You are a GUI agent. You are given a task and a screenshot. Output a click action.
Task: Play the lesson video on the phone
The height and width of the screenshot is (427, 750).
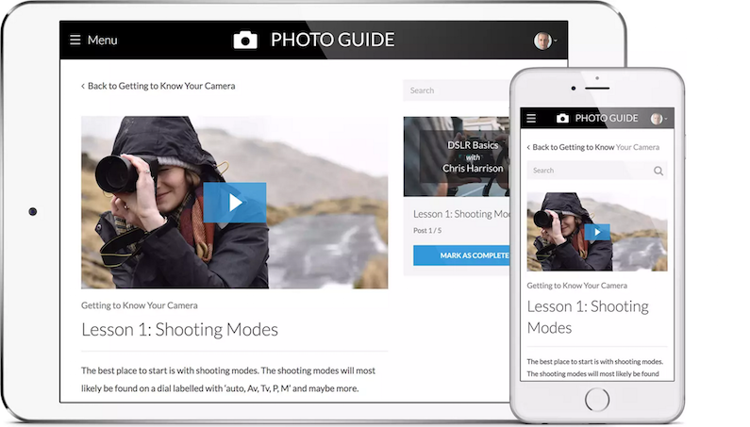click(x=597, y=232)
